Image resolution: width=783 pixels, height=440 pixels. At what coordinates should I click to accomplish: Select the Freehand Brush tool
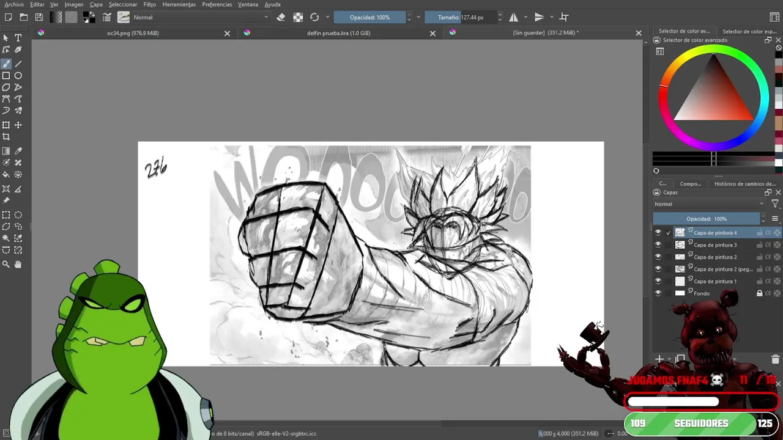point(6,64)
